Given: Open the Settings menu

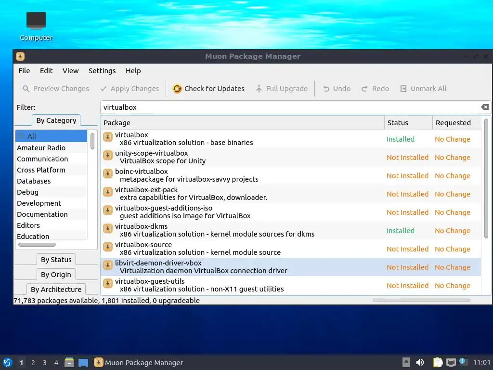Looking at the screenshot, I should coord(102,71).
